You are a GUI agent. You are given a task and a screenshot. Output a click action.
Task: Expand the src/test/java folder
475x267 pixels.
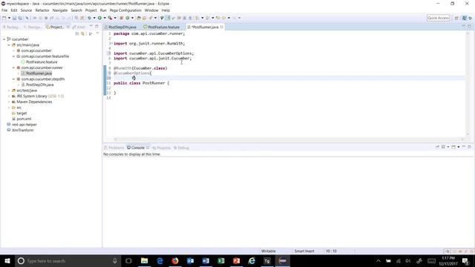pyautogui.click(x=9, y=90)
